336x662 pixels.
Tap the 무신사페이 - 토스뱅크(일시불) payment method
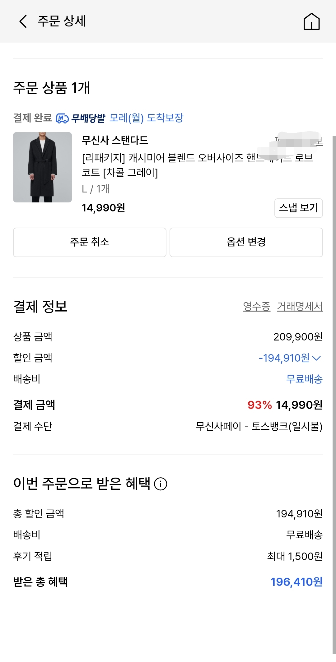(259, 426)
